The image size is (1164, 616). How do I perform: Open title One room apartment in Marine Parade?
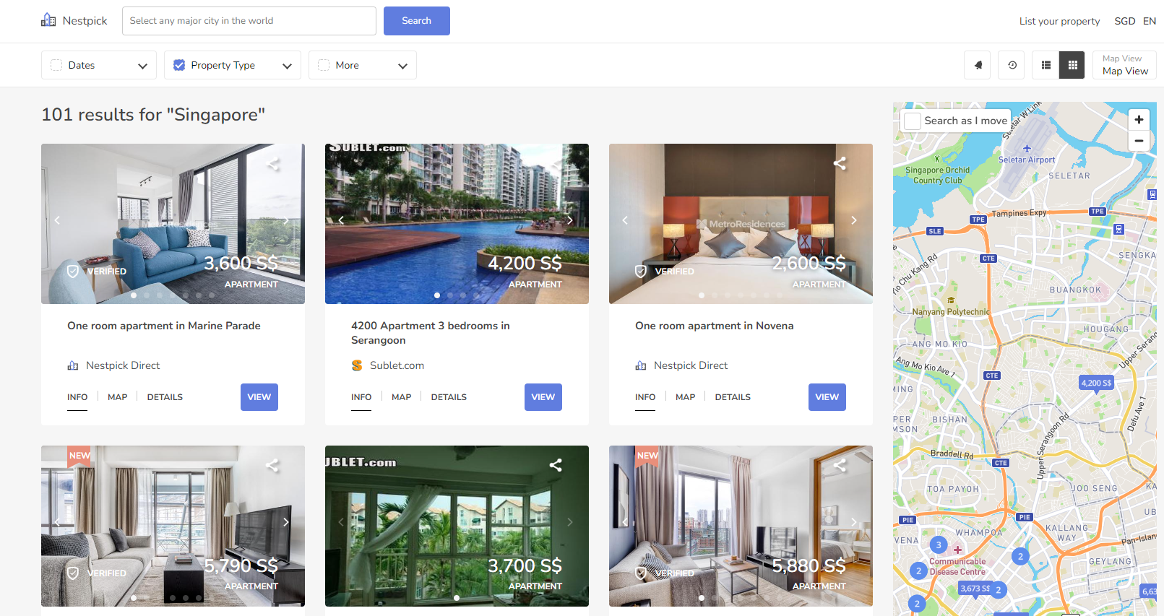[164, 326]
